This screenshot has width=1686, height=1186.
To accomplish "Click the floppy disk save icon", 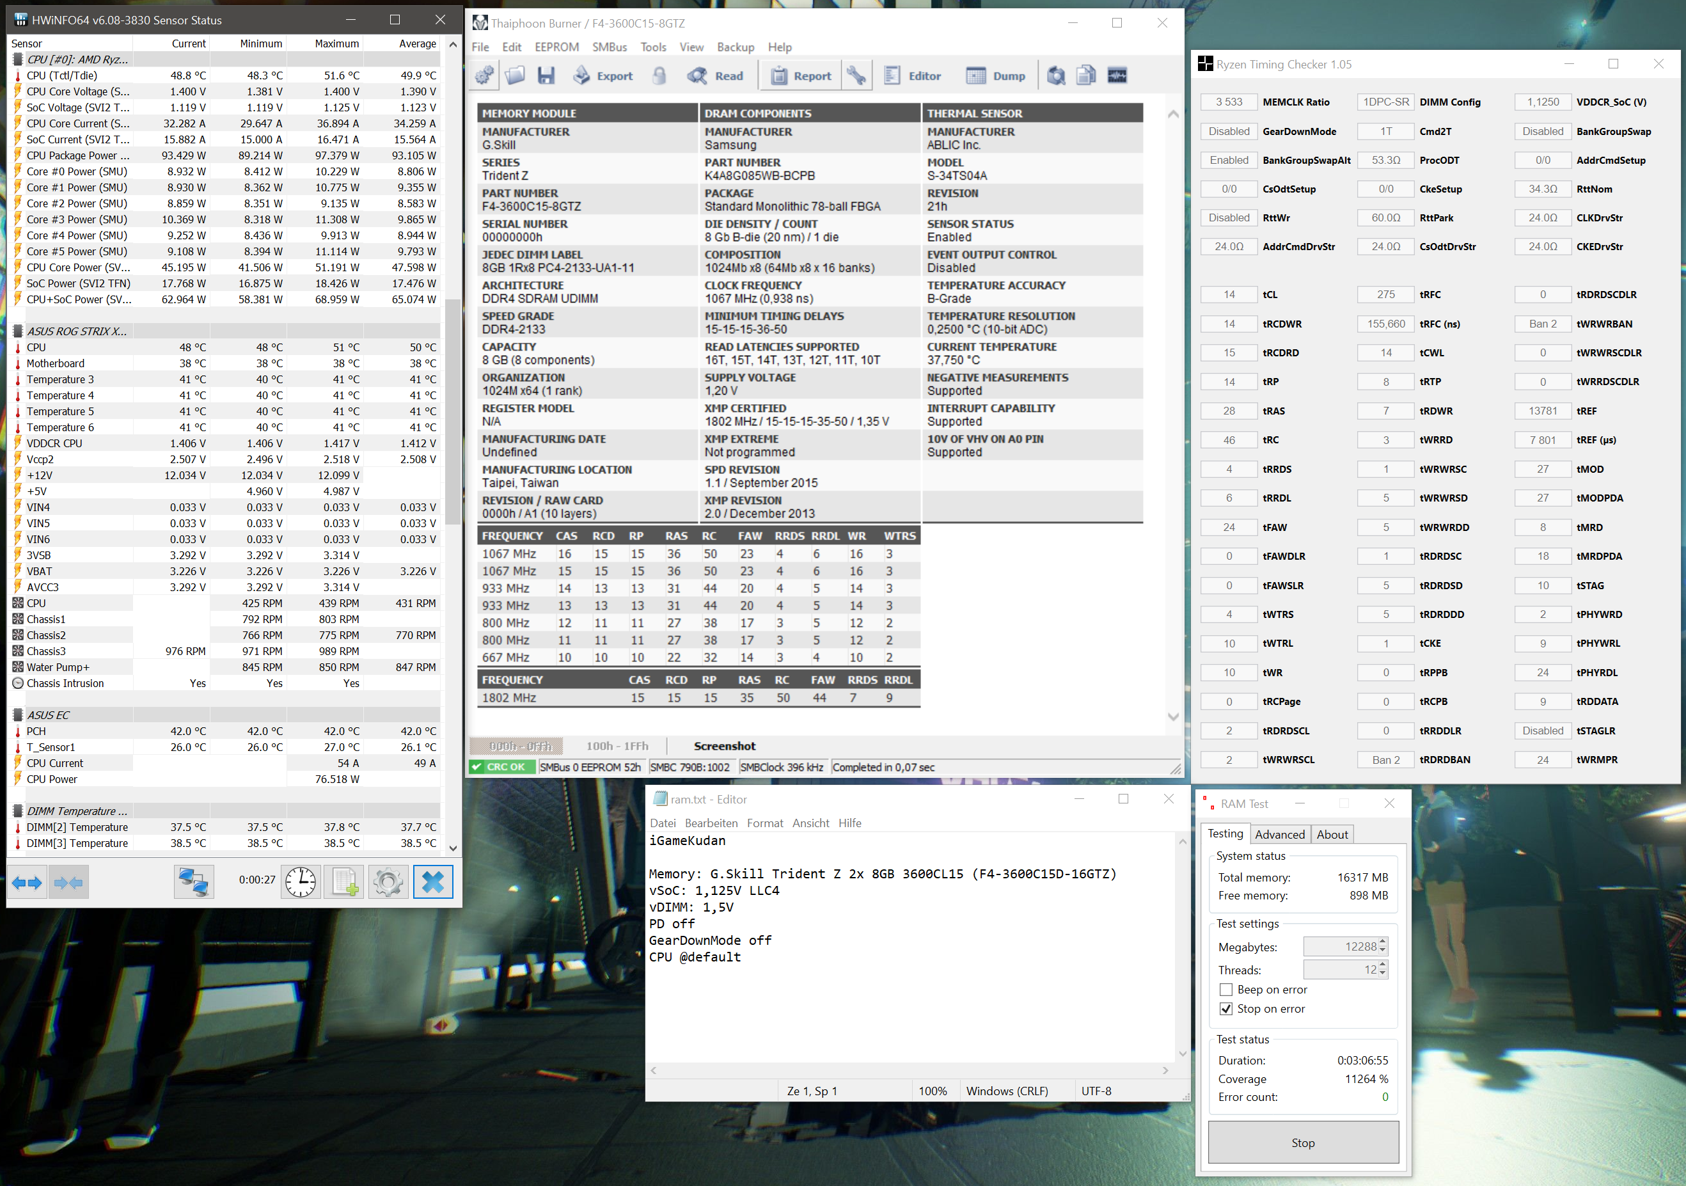I will (x=546, y=75).
